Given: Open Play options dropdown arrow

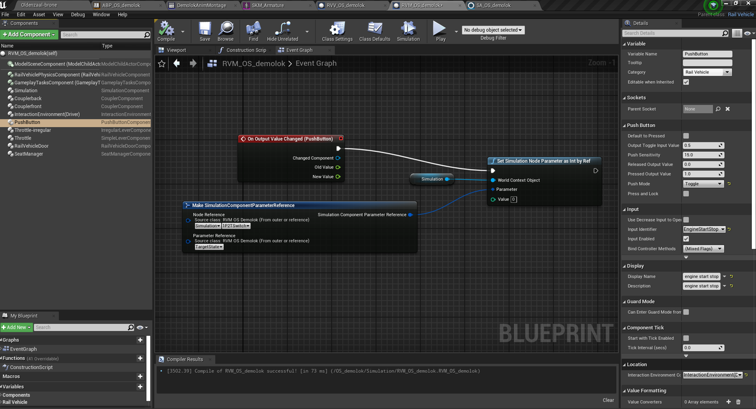Looking at the screenshot, I should pos(456,31).
